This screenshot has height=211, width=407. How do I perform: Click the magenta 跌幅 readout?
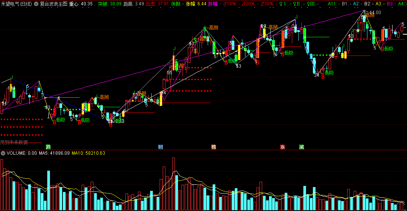click(215, 4)
